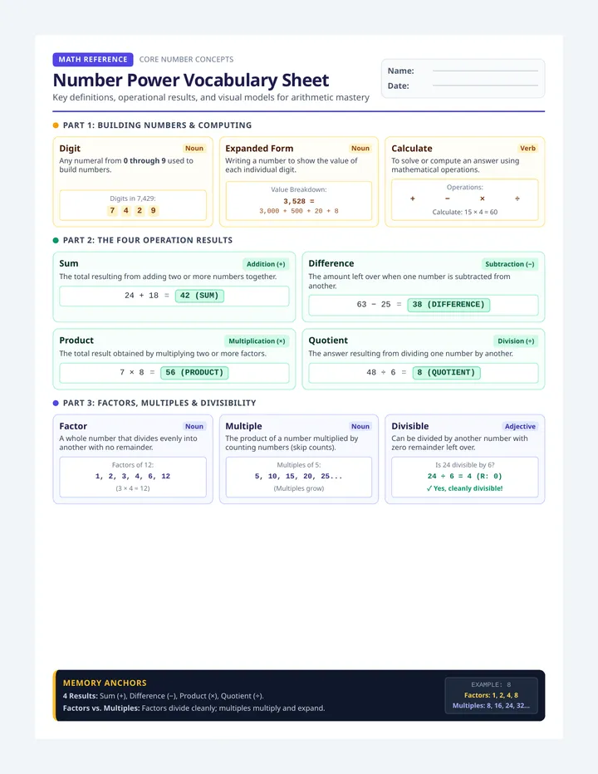598x774 pixels.
Task: Click the Name input line
Action: [485, 71]
